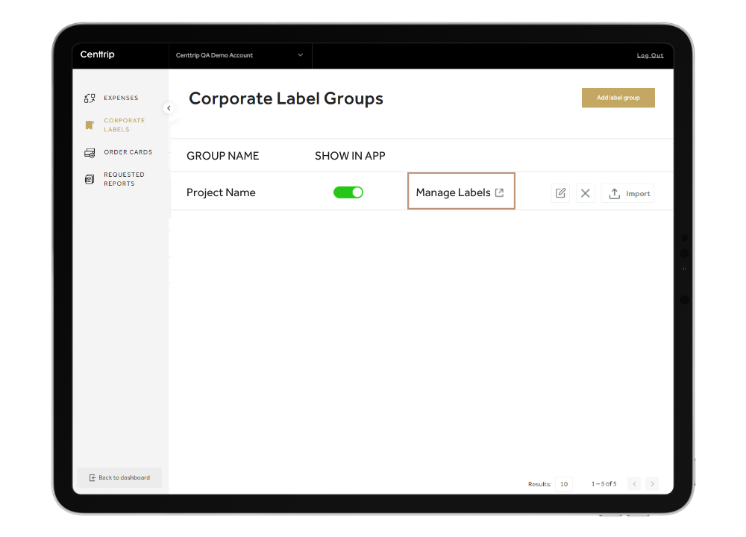Click the Project Name row text
The image size is (746, 537).
click(221, 192)
